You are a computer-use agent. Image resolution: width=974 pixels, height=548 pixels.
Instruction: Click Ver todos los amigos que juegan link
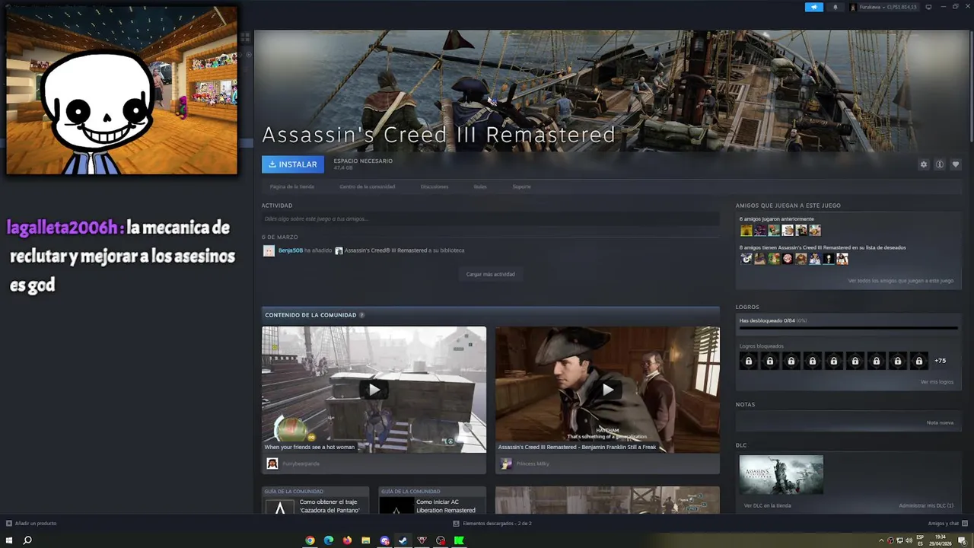(x=900, y=281)
